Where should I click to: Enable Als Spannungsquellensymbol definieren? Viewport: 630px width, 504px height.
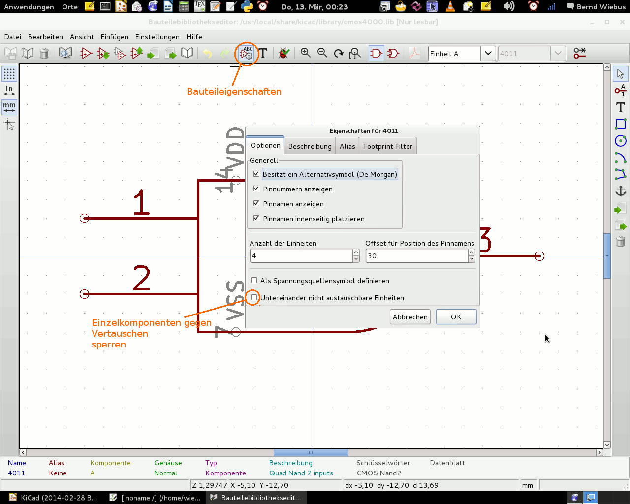tap(254, 280)
